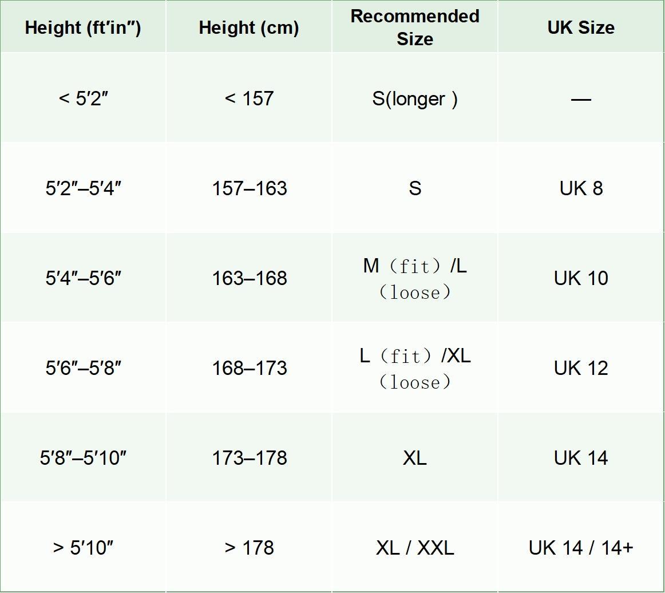Click the "XL / XXL" size cell
The height and width of the screenshot is (593, 665).
tap(415, 548)
